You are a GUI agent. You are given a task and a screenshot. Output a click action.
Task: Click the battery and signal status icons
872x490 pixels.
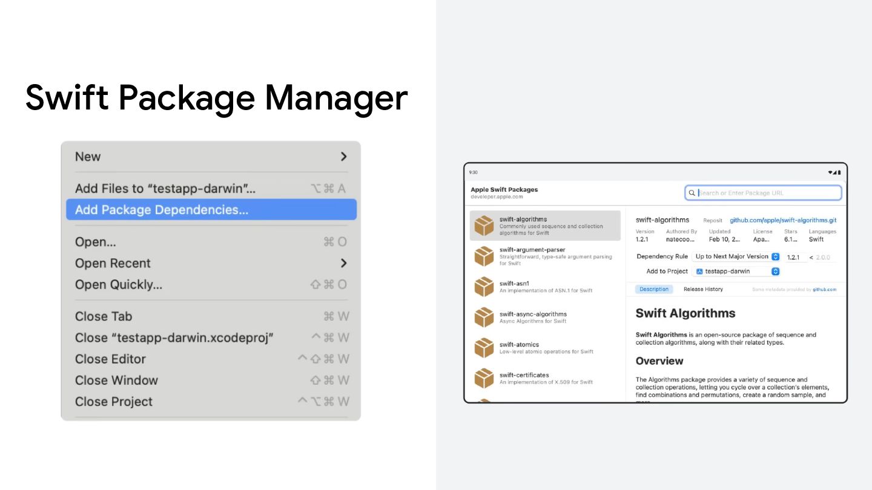[x=836, y=172]
